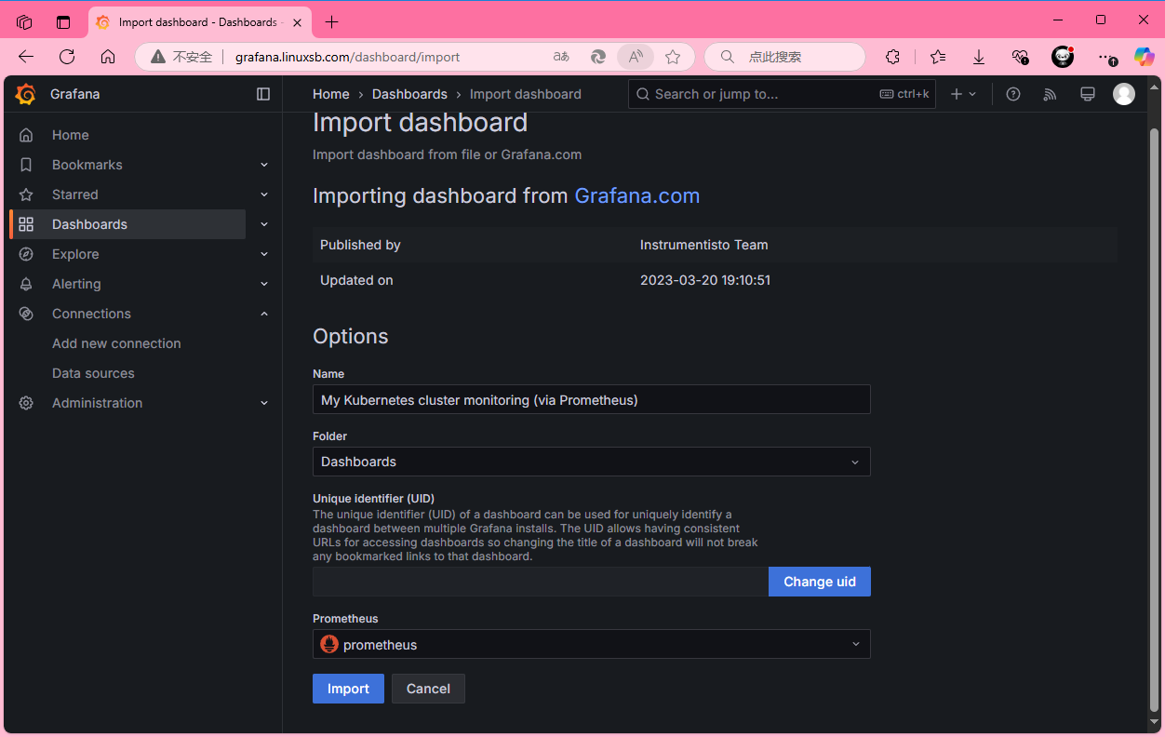Click the page vertical scrollbar
This screenshot has width=1165, height=737.
tap(1155, 419)
